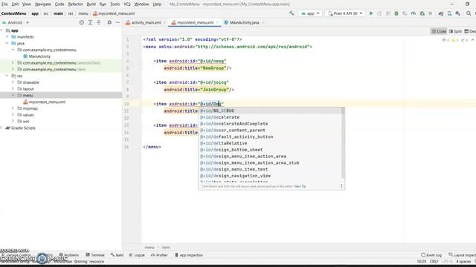Viewport: 476px width, 267px height.
Task: Choose @+id/design_bottom_sheet suggestion
Action: click(x=270, y=150)
